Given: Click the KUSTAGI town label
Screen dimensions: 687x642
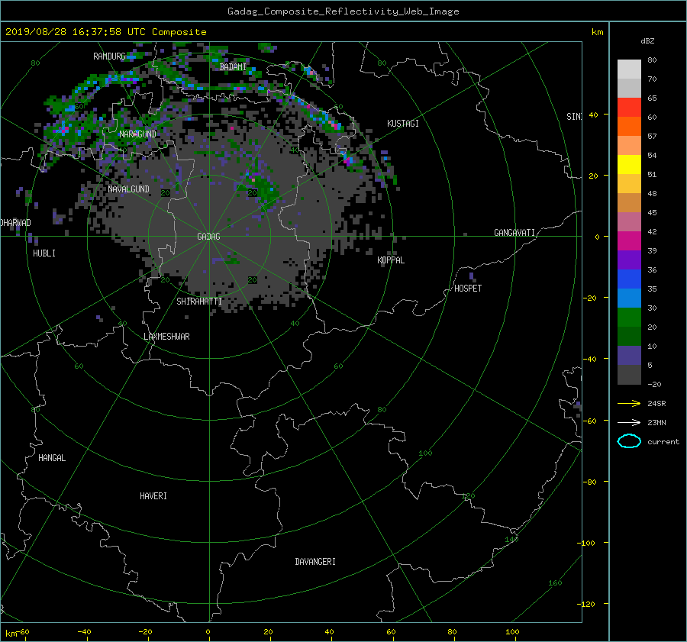Looking at the screenshot, I should (x=402, y=124).
